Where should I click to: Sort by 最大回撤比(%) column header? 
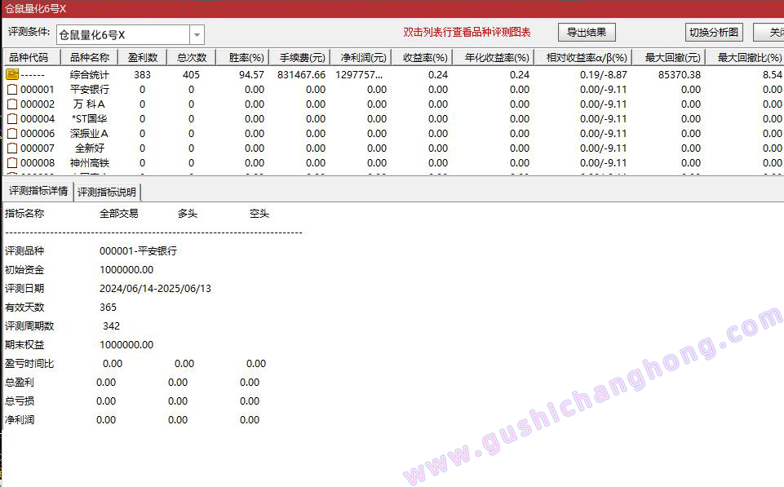coord(746,57)
